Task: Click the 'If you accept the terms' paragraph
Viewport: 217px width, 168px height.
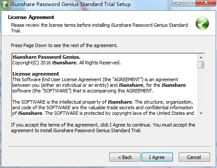Action: (x=103, y=127)
